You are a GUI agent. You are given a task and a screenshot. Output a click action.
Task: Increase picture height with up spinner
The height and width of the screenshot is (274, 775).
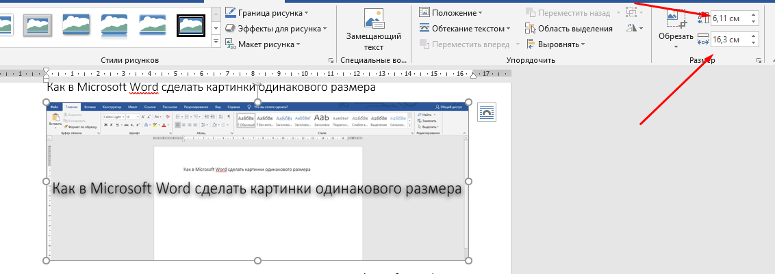[x=754, y=14]
